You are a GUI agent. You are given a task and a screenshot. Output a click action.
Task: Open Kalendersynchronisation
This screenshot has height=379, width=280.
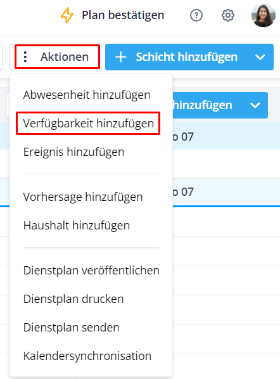[x=87, y=356]
